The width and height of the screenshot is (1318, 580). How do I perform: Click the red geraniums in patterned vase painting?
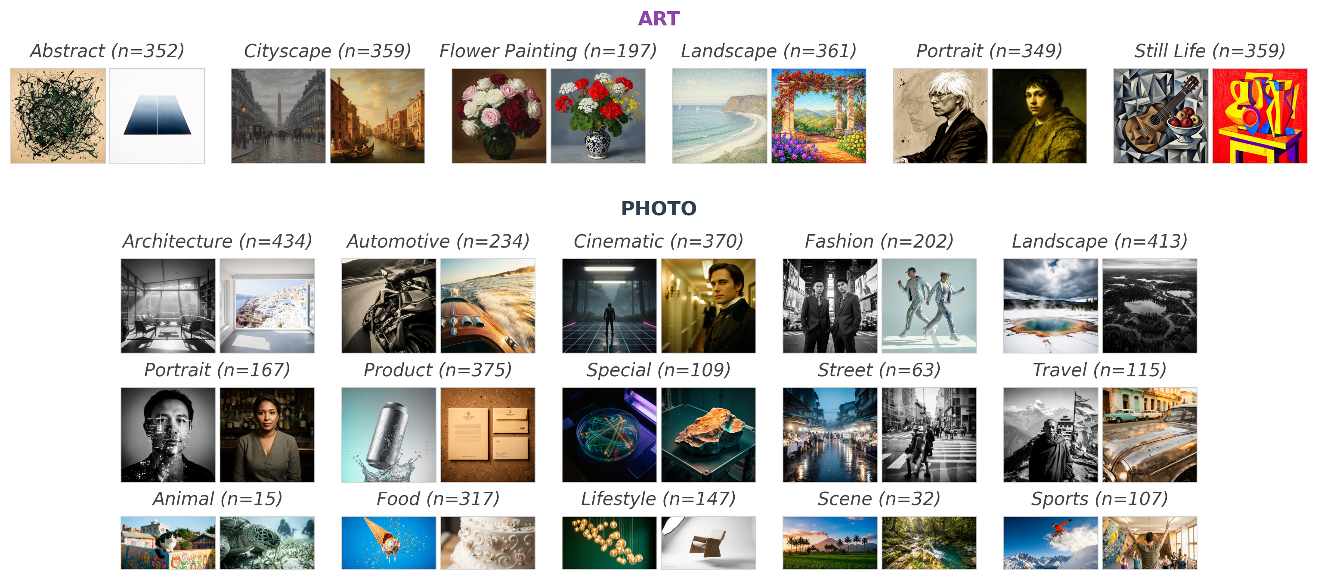tap(598, 116)
